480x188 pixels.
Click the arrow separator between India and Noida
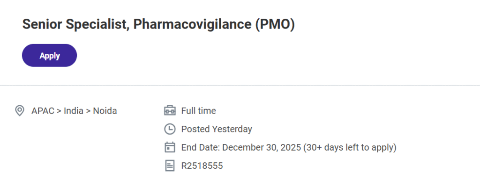click(88, 111)
